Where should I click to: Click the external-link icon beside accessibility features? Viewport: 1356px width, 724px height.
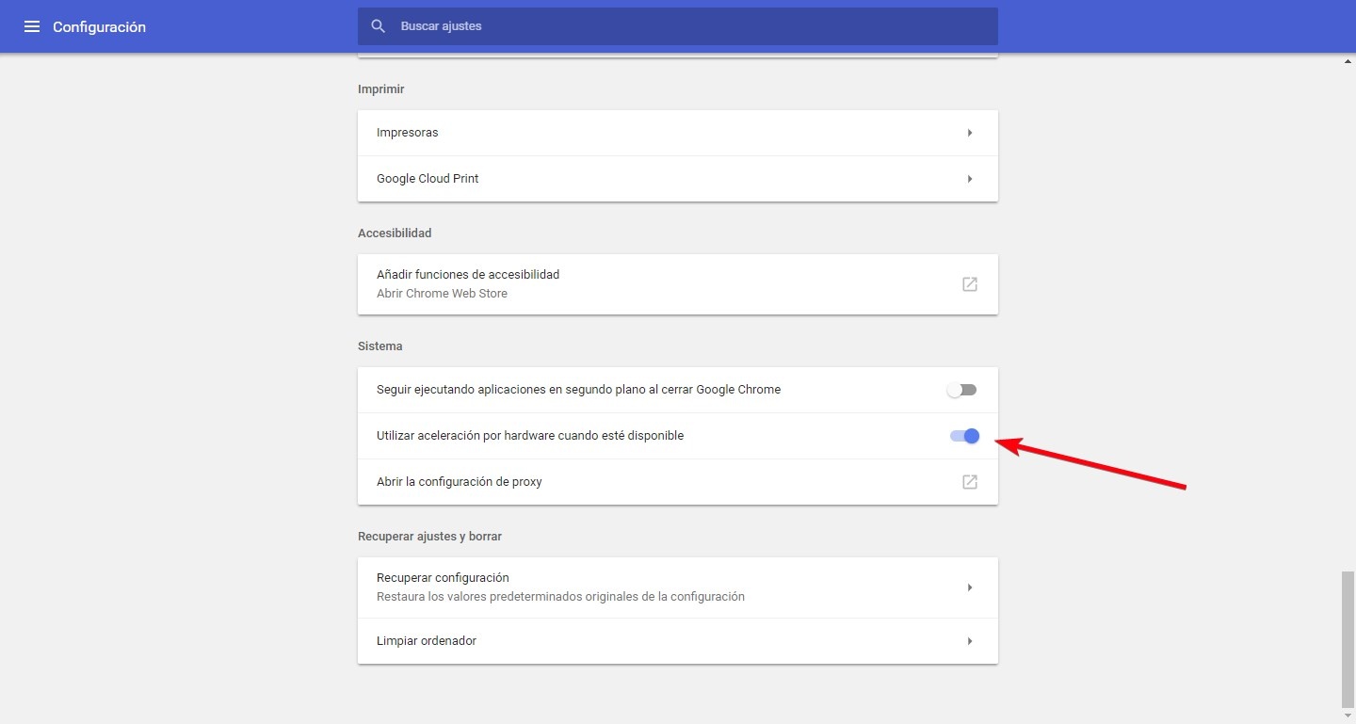coord(969,283)
